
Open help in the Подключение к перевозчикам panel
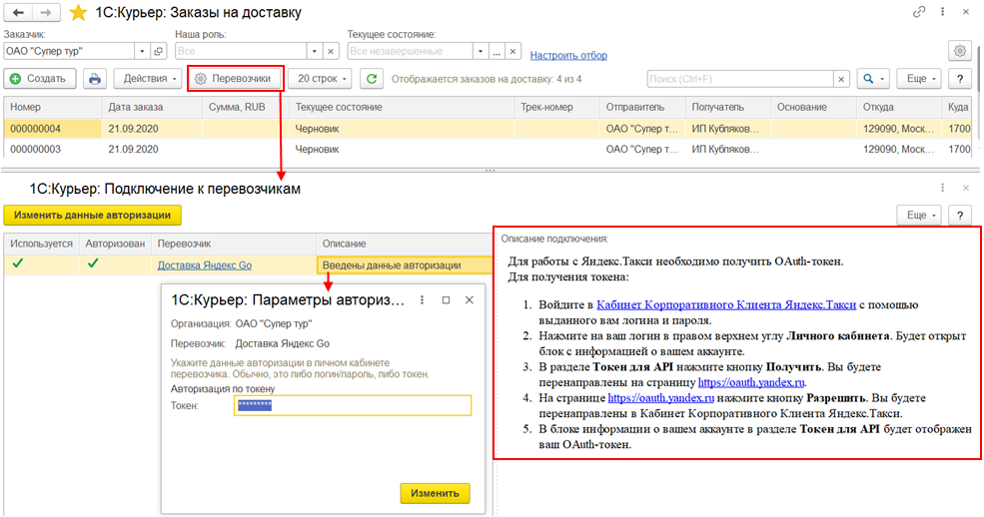coord(960,215)
